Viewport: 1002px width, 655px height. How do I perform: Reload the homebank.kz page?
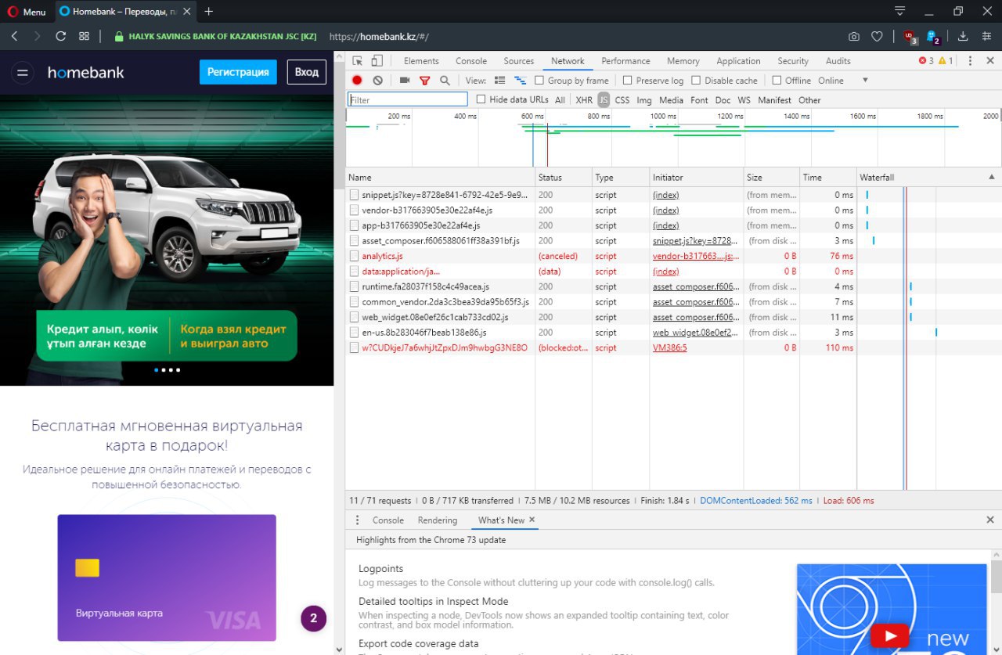click(x=60, y=36)
